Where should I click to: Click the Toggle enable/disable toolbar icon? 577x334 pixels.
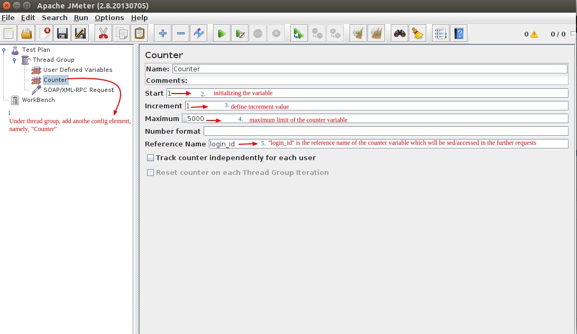pyautogui.click(x=199, y=33)
